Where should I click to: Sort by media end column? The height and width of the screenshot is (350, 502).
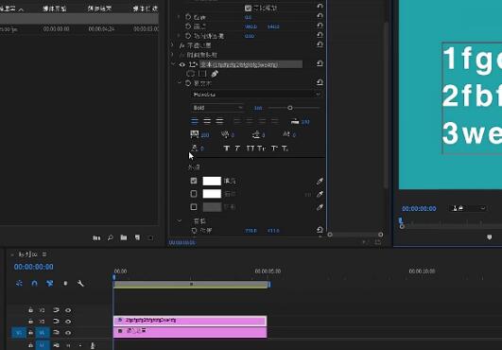click(99, 9)
